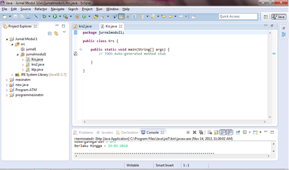
Task: Click the Search flashlight toolbar icon
Action: tap(103, 16)
